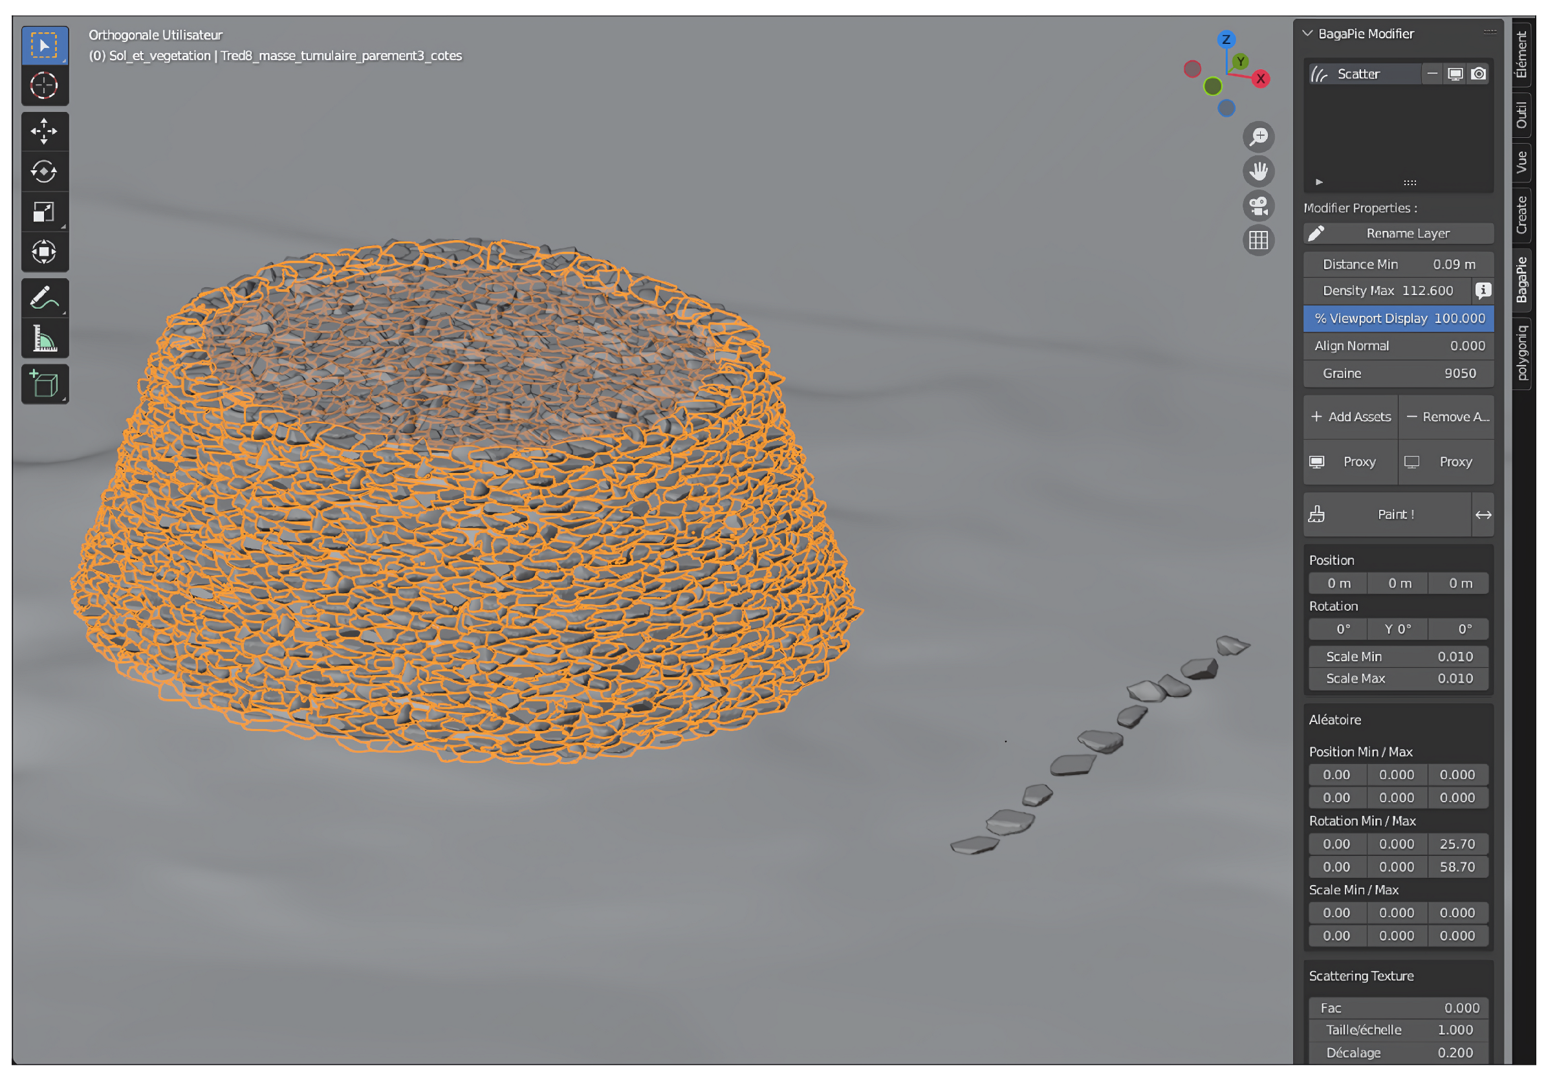Expand the layer list filter arrow
The width and height of the screenshot is (1546, 1074).
[1318, 182]
